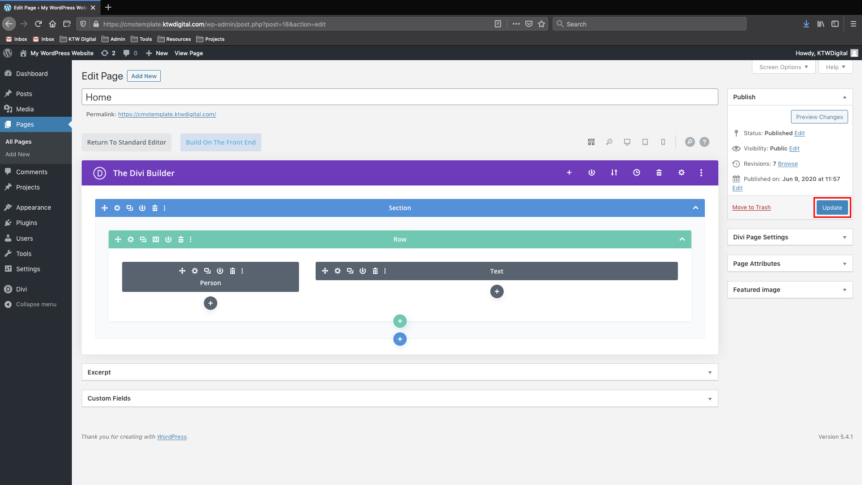Open Row settings gear
The height and width of the screenshot is (485, 862).
click(131, 239)
